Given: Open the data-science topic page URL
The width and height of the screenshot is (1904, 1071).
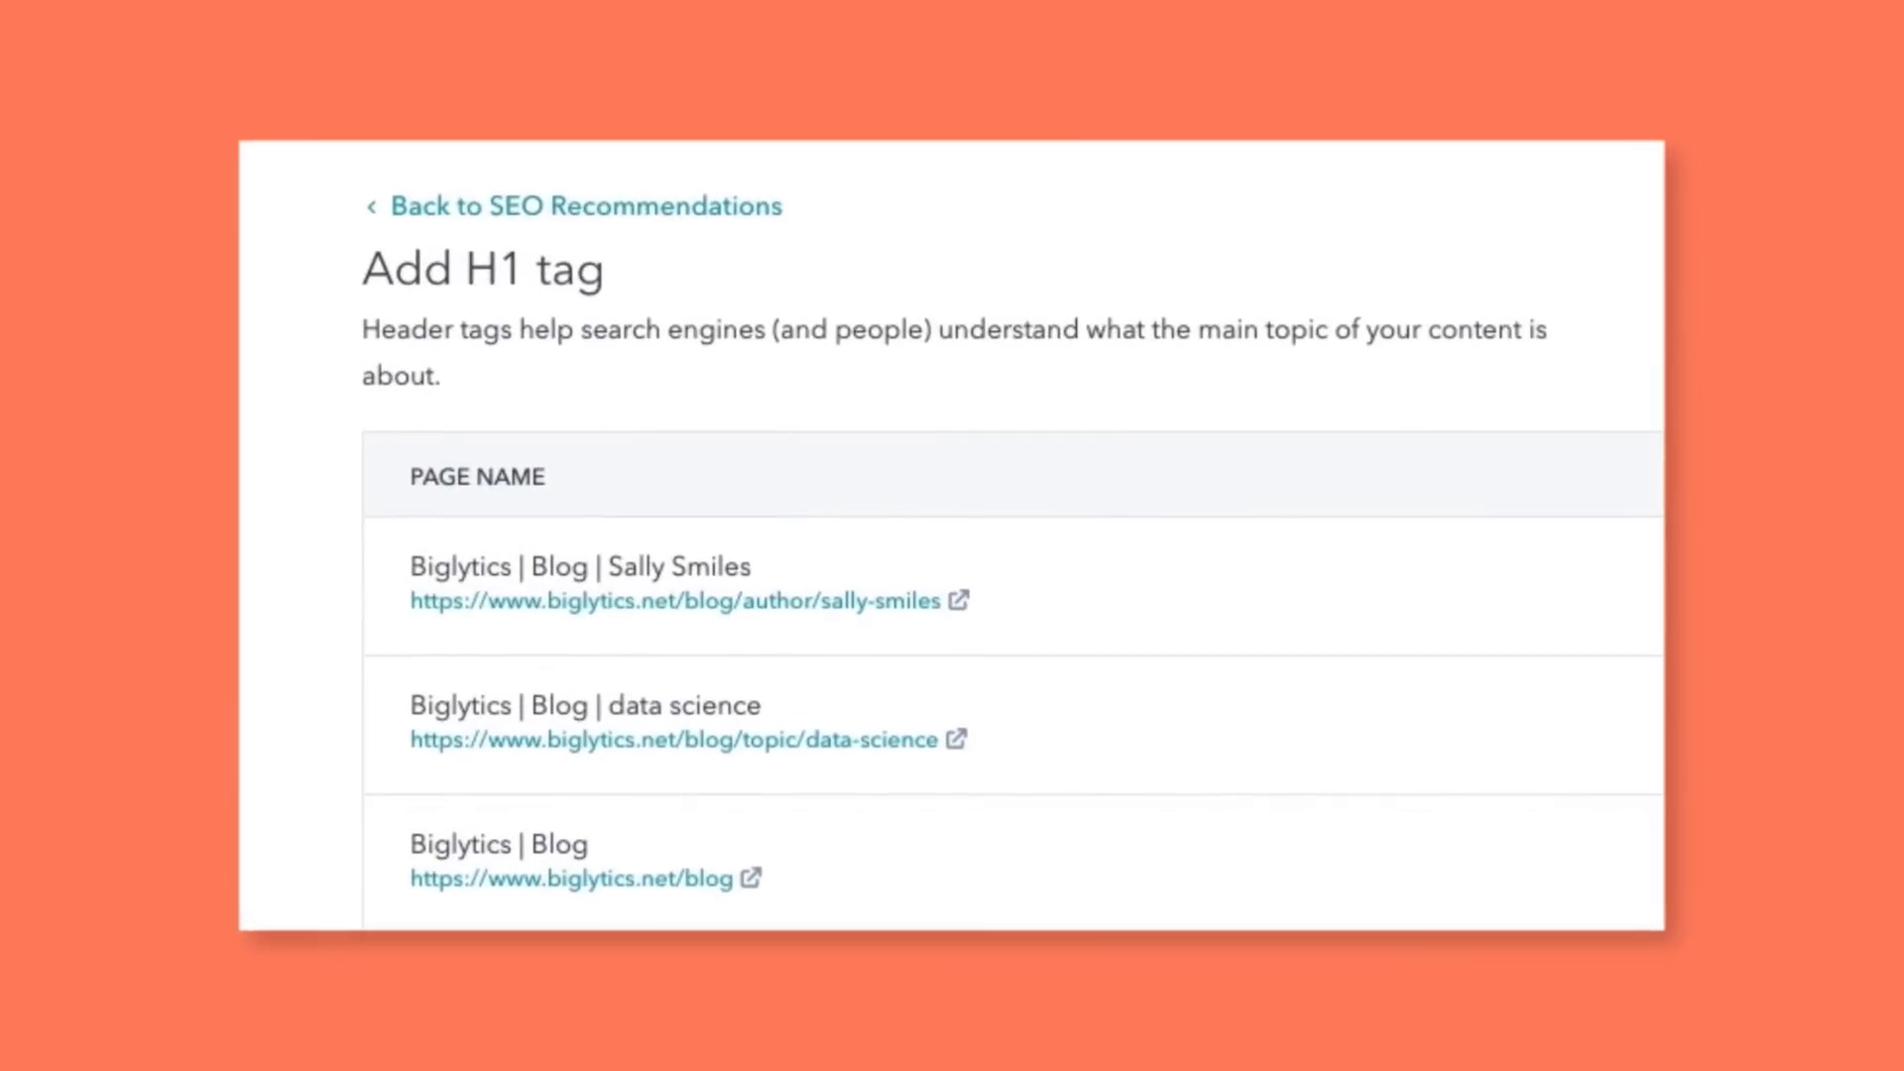Looking at the screenshot, I should (673, 740).
